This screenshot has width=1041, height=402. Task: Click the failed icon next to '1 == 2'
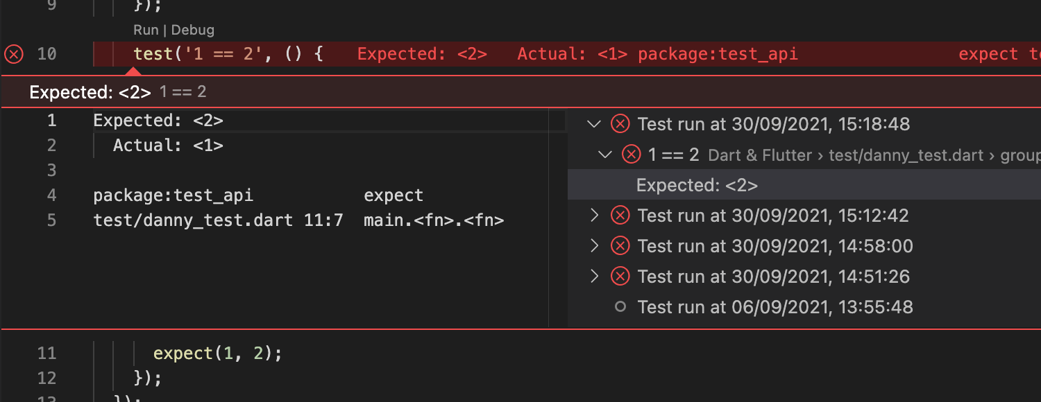[631, 155]
